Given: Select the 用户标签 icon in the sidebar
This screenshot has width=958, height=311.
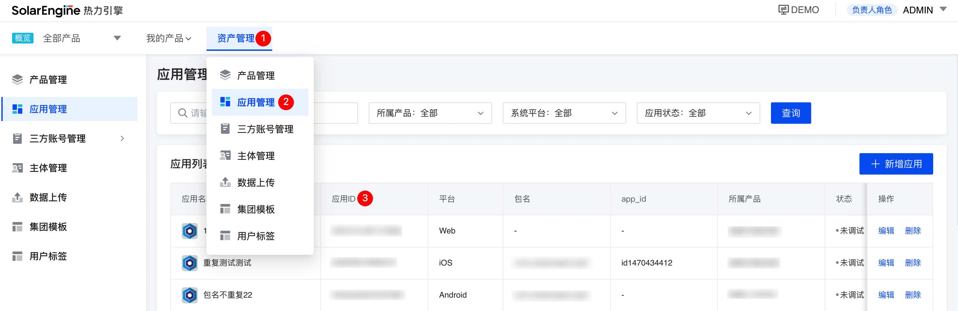Looking at the screenshot, I should (x=17, y=256).
